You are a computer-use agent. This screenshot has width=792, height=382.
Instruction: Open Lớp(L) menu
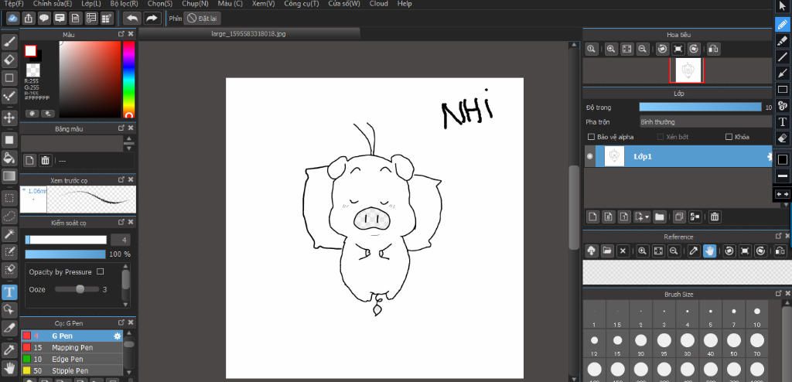click(x=91, y=4)
